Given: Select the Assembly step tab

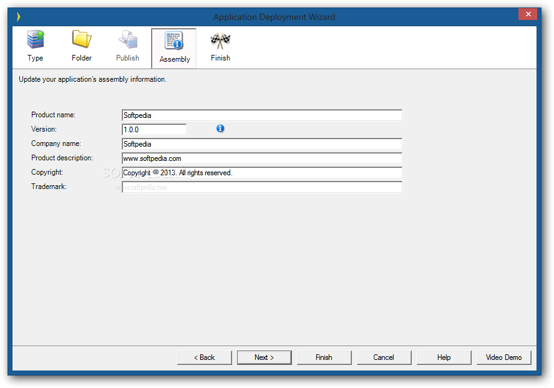Looking at the screenshot, I should pos(174,48).
